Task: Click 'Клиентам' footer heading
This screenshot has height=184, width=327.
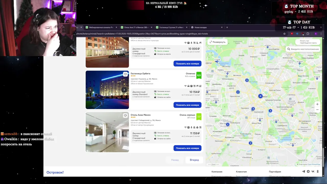Action: 241,172
